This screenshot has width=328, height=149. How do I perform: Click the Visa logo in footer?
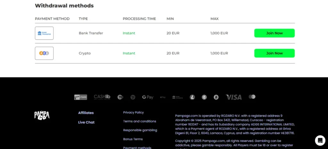coord(234,97)
